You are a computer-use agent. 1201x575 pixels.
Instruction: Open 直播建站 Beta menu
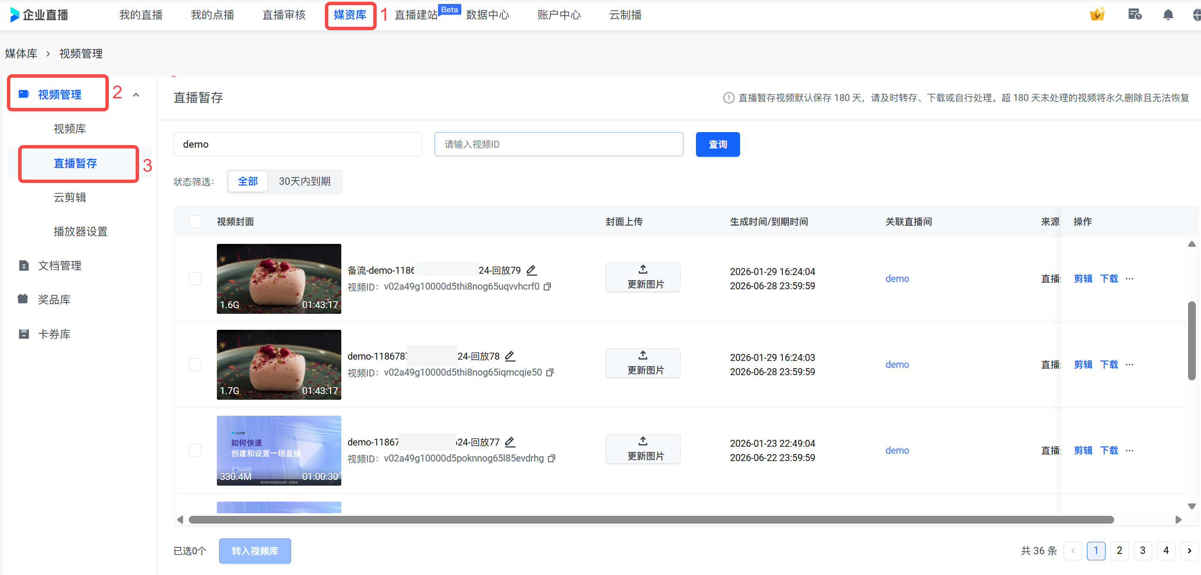416,15
